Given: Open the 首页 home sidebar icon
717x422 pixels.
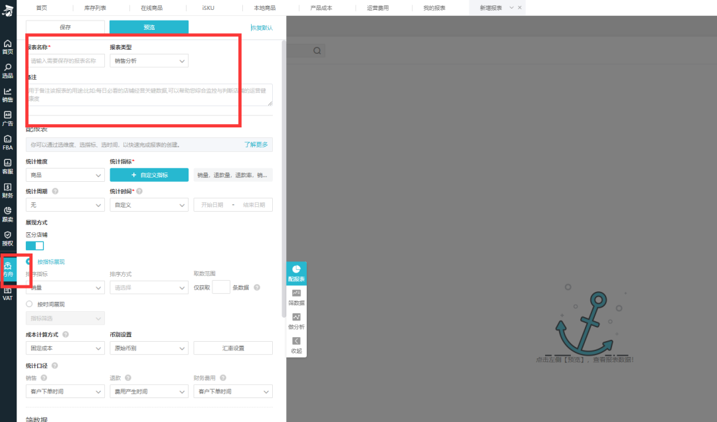Looking at the screenshot, I should point(8,47).
